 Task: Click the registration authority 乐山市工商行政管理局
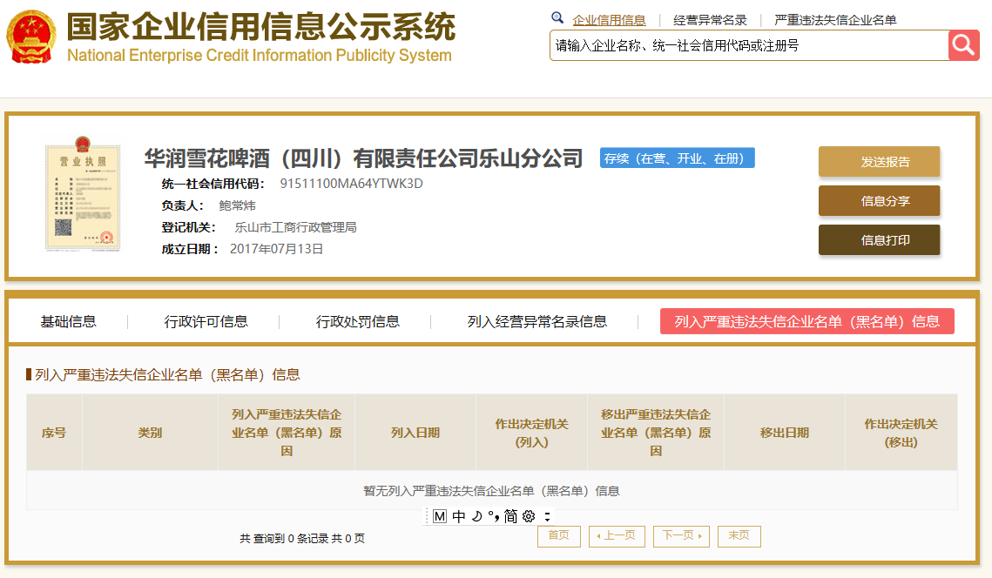(295, 227)
